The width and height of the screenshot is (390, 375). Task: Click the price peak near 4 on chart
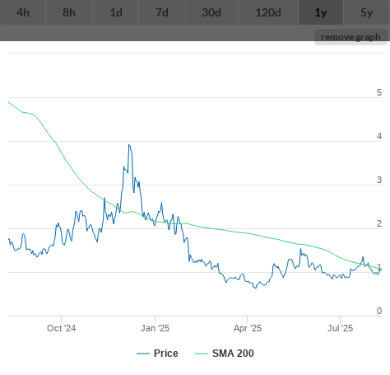click(129, 145)
